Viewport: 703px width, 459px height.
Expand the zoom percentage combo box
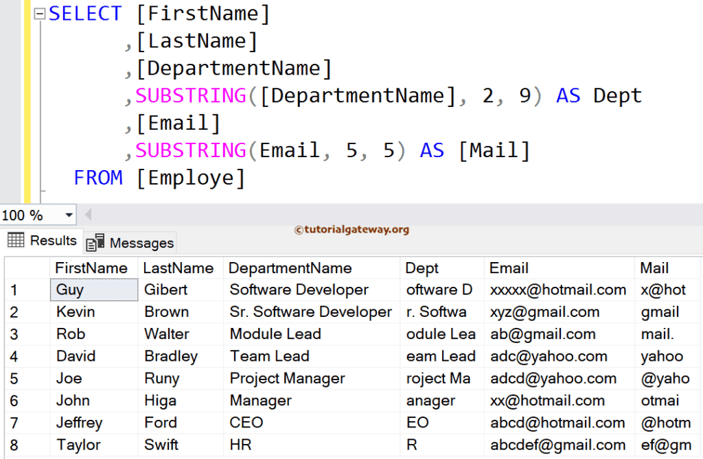point(69,215)
